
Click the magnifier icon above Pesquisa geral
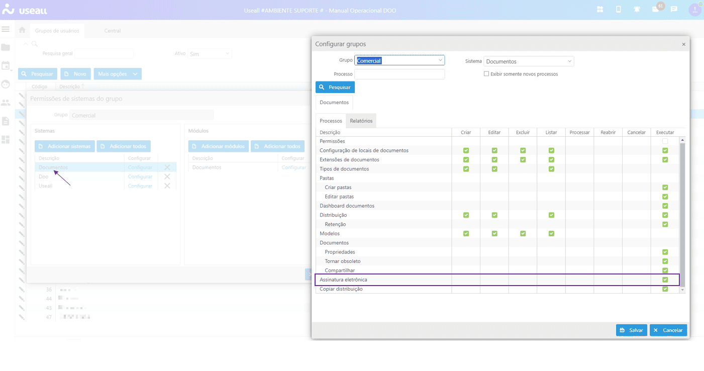point(35,44)
